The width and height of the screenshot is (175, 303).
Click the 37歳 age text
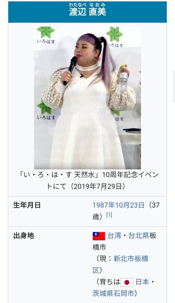coord(126,211)
